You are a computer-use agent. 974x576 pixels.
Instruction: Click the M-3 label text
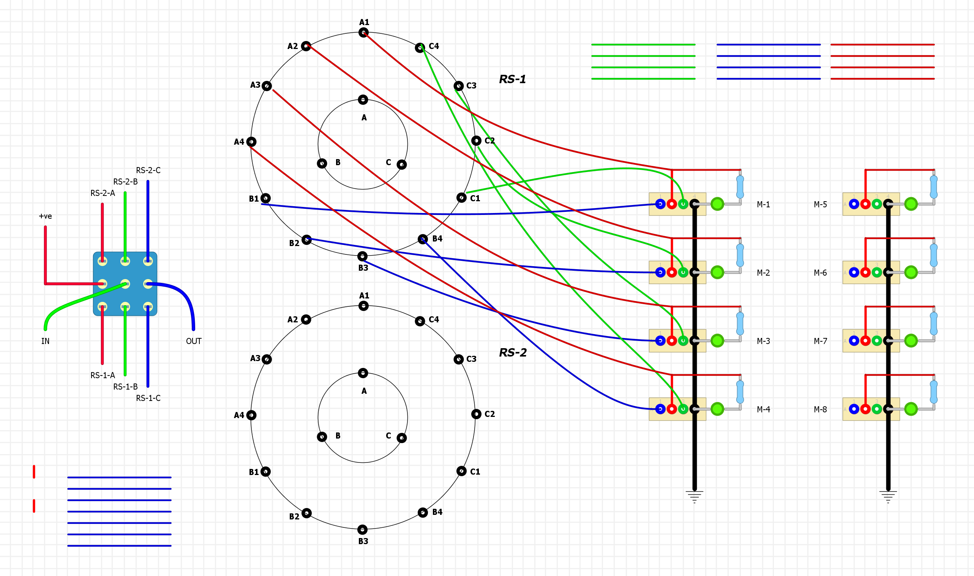point(763,341)
